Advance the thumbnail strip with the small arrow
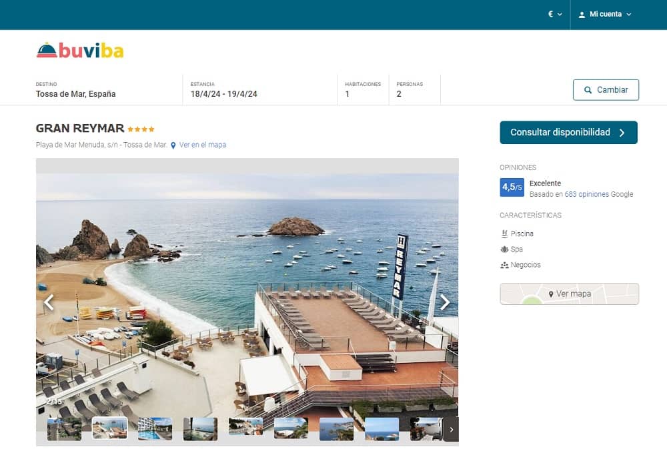This screenshot has height=451, width=667. (x=452, y=429)
